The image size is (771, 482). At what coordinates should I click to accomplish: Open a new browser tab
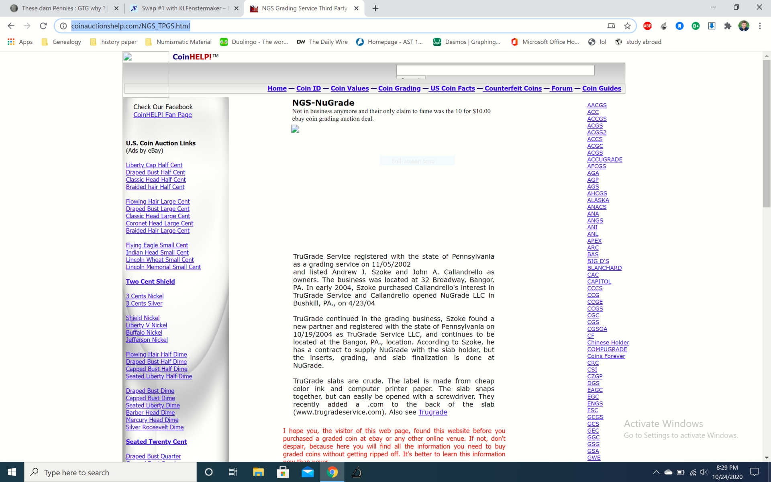tap(375, 8)
